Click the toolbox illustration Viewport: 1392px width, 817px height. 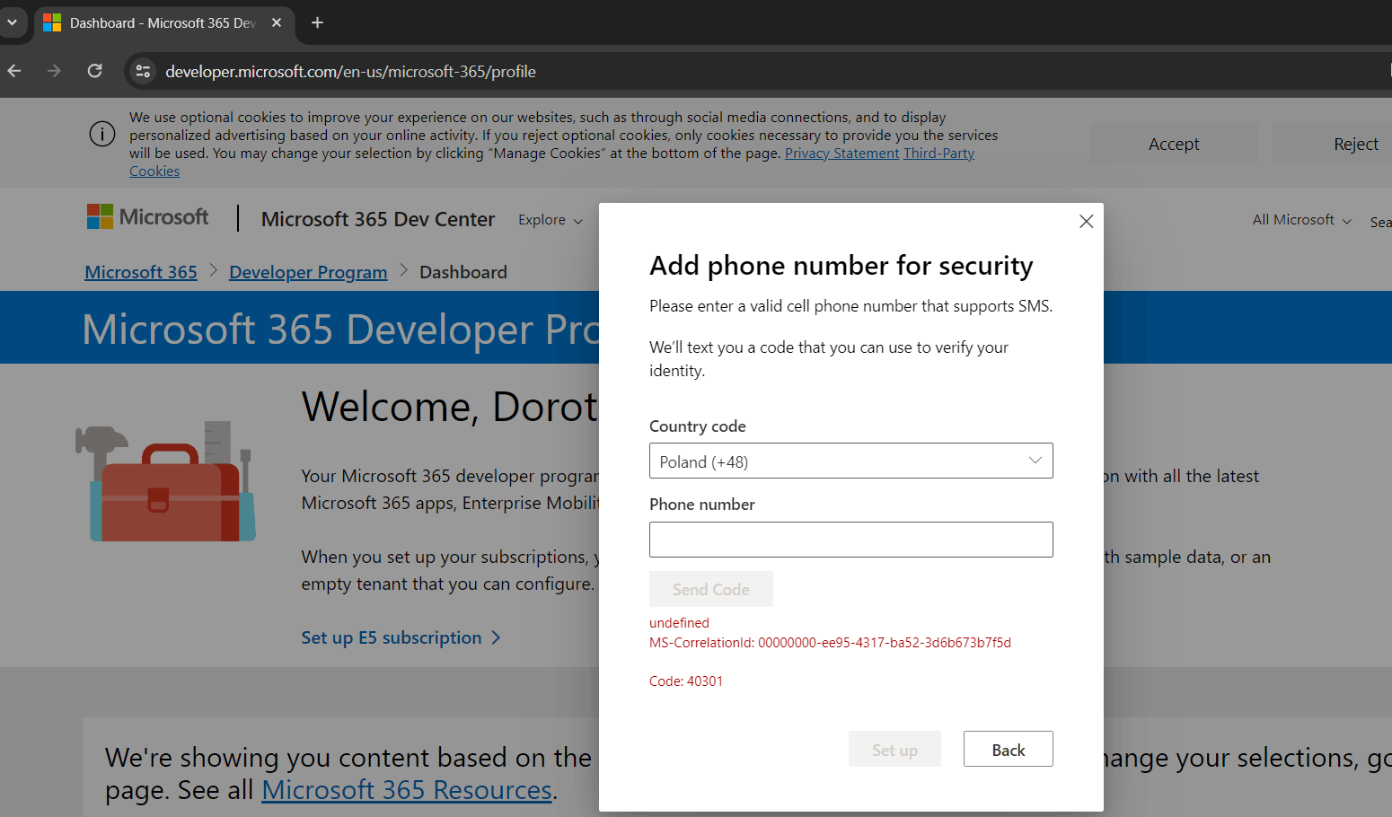tap(165, 482)
